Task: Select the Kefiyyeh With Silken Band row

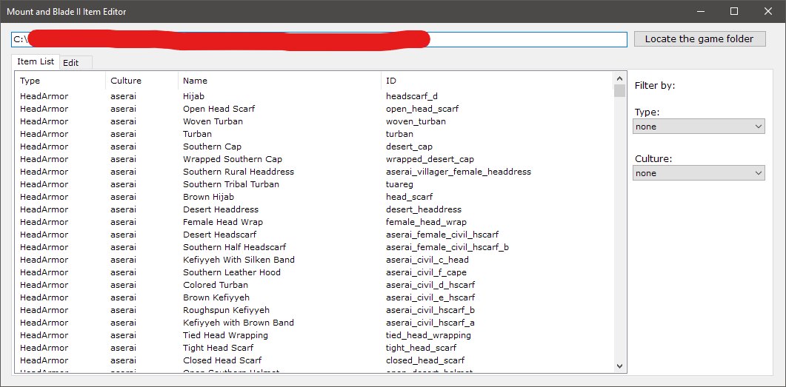Action: pyautogui.click(x=239, y=260)
